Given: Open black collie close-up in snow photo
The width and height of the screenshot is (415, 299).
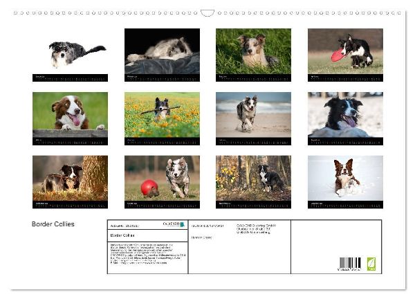Looking at the screenshot, I should pyautogui.click(x=345, y=118).
